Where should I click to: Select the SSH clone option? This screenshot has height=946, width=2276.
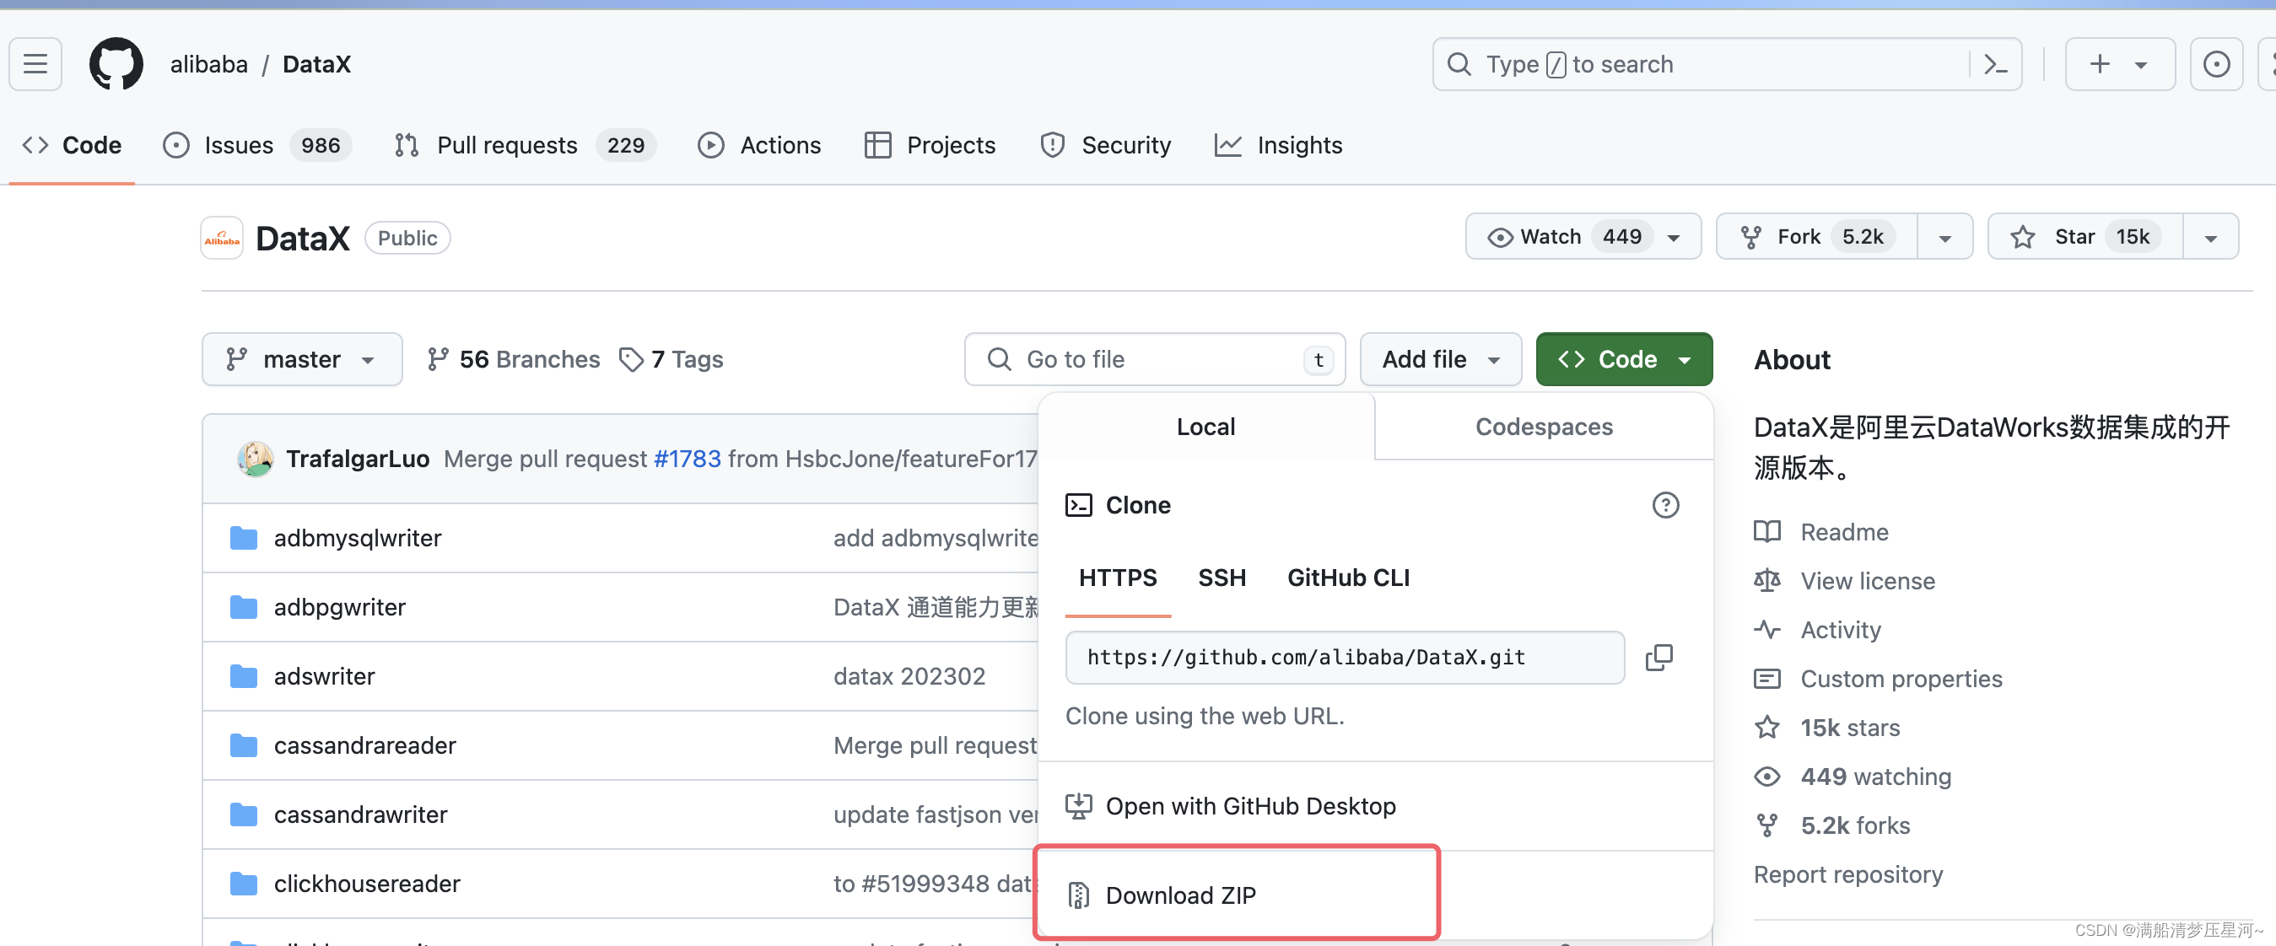[x=1221, y=578]
